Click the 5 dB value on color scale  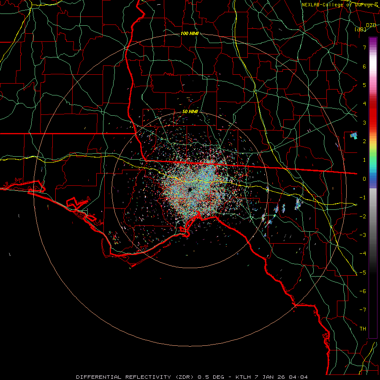coord(364,85)
